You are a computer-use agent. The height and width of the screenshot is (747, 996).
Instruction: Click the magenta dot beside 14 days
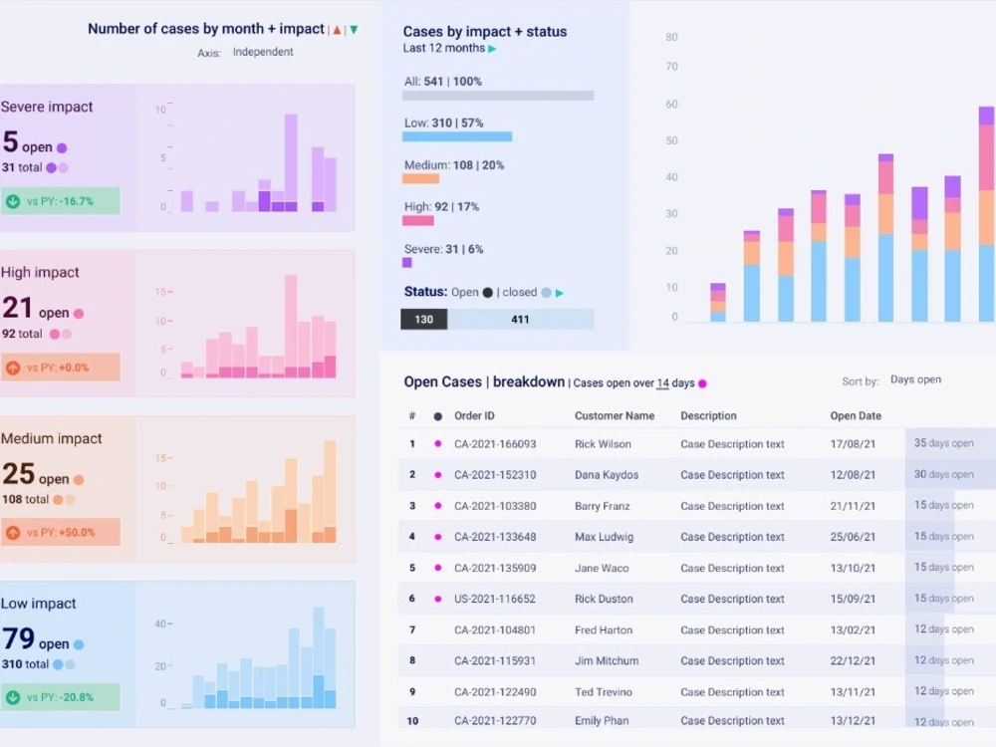pos(704,382)
